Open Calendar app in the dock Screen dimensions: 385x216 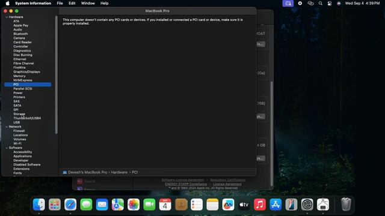coord(165,204)
